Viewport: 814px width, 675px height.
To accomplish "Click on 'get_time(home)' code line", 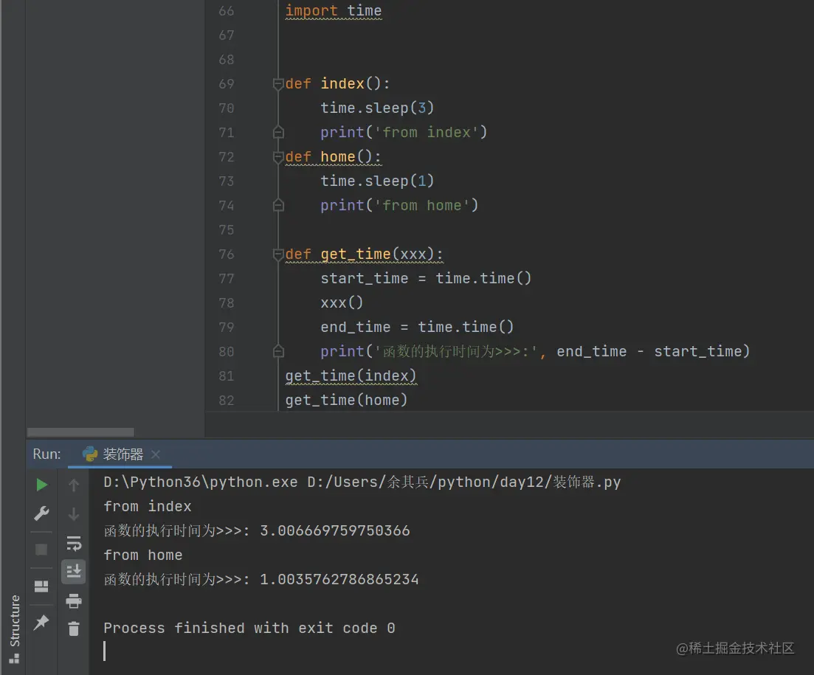I will 346,400.
